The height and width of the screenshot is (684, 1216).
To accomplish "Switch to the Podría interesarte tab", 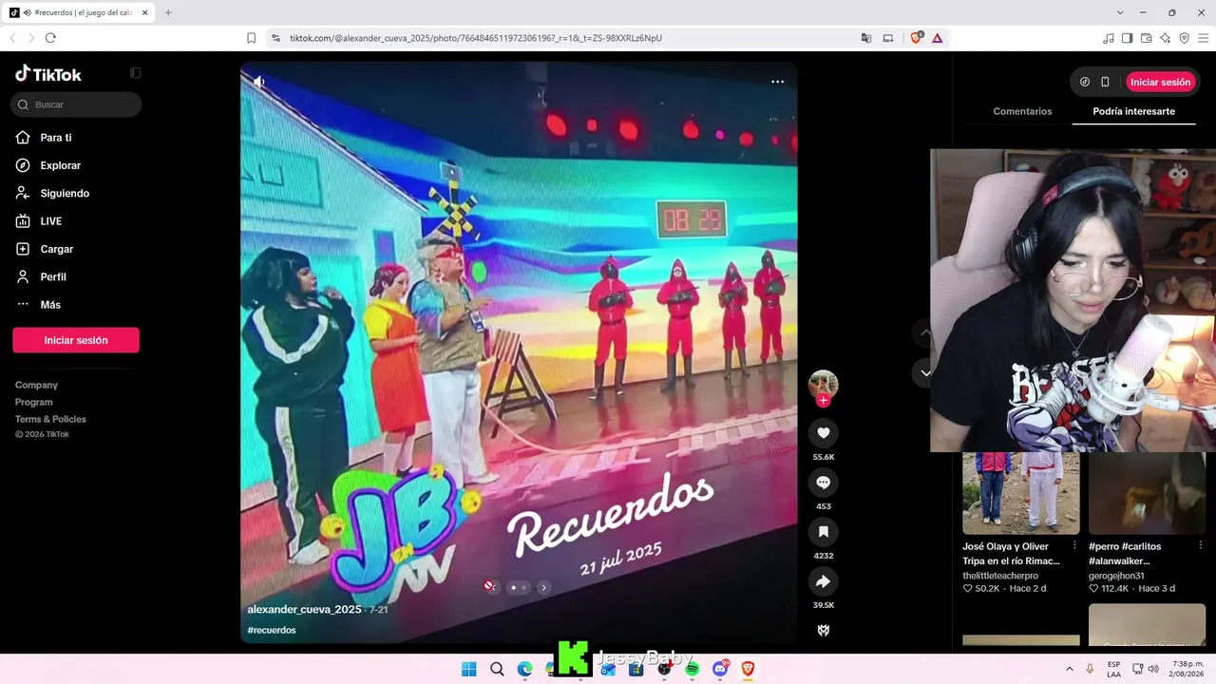I will click(1133, 111).
